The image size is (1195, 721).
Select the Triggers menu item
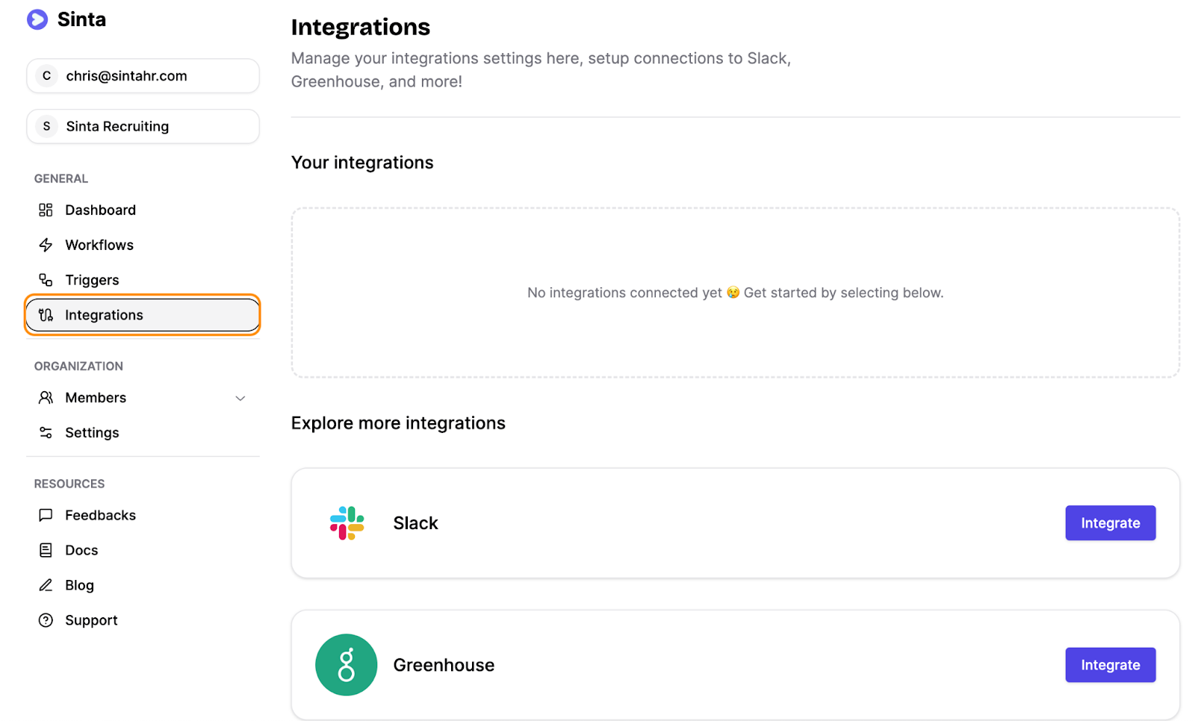pos(143,280)
